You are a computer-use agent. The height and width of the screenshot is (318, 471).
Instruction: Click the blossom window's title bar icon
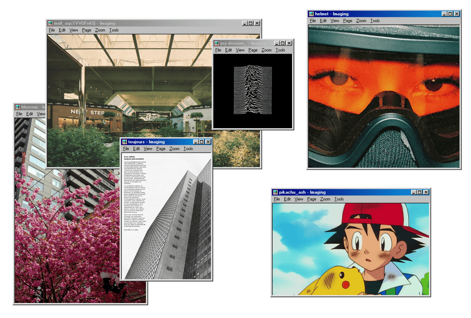18,107
